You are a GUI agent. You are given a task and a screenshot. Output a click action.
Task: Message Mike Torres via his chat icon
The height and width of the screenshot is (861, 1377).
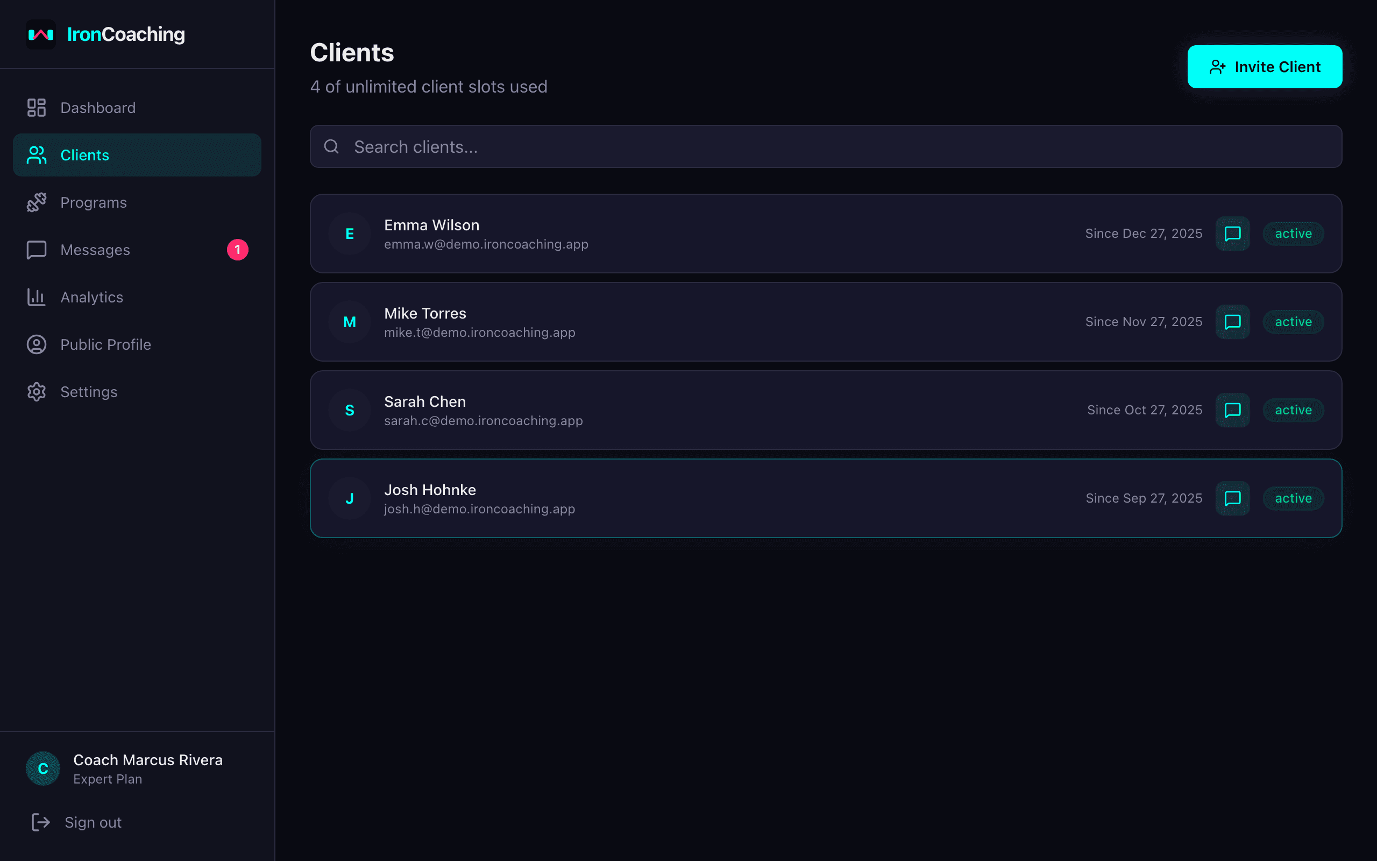(1232, 322)
